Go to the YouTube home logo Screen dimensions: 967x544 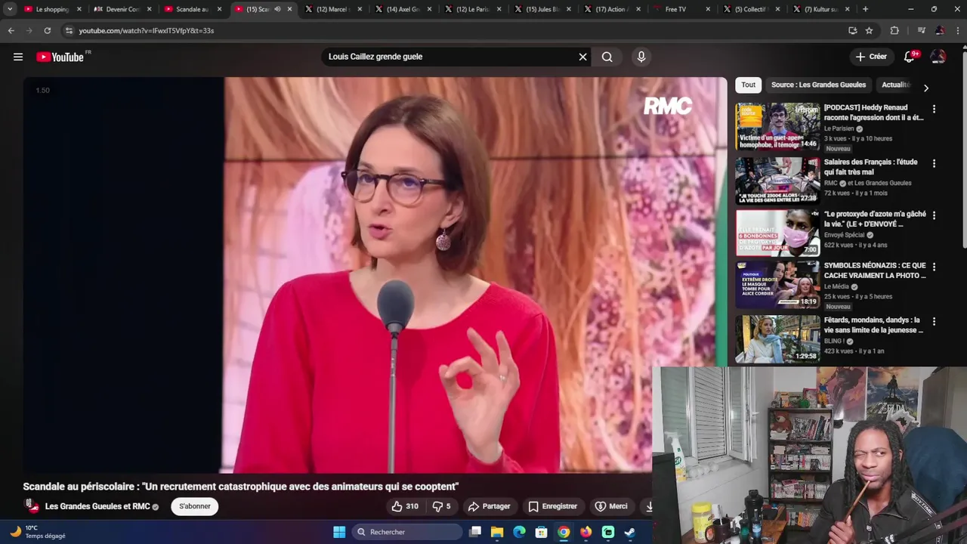click(x=60, y=57)
